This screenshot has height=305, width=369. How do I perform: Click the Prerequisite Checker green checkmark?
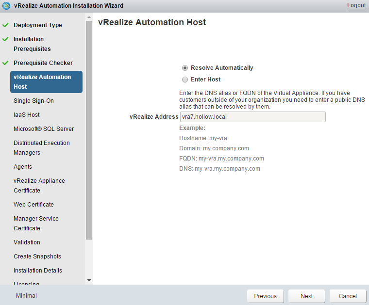coord(5,63)
